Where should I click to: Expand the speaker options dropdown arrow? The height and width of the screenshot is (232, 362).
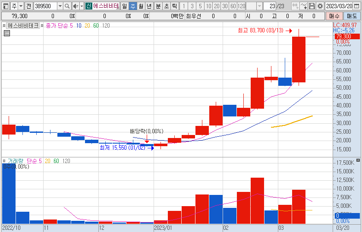click(x=82, y=6)
